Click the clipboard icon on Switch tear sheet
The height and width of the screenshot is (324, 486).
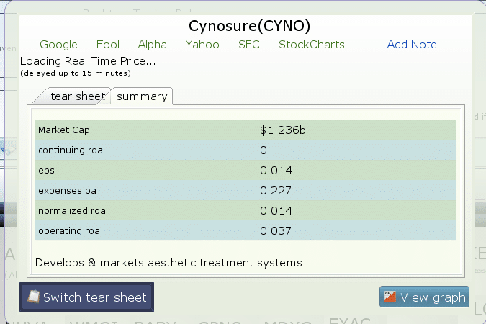(33, 296)
